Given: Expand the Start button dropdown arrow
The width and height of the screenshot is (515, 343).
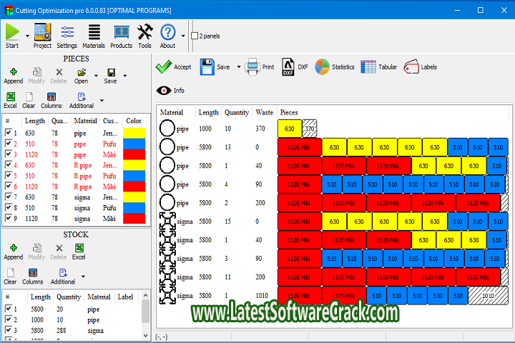Looking at the screenshot, I should coord(27,36).
